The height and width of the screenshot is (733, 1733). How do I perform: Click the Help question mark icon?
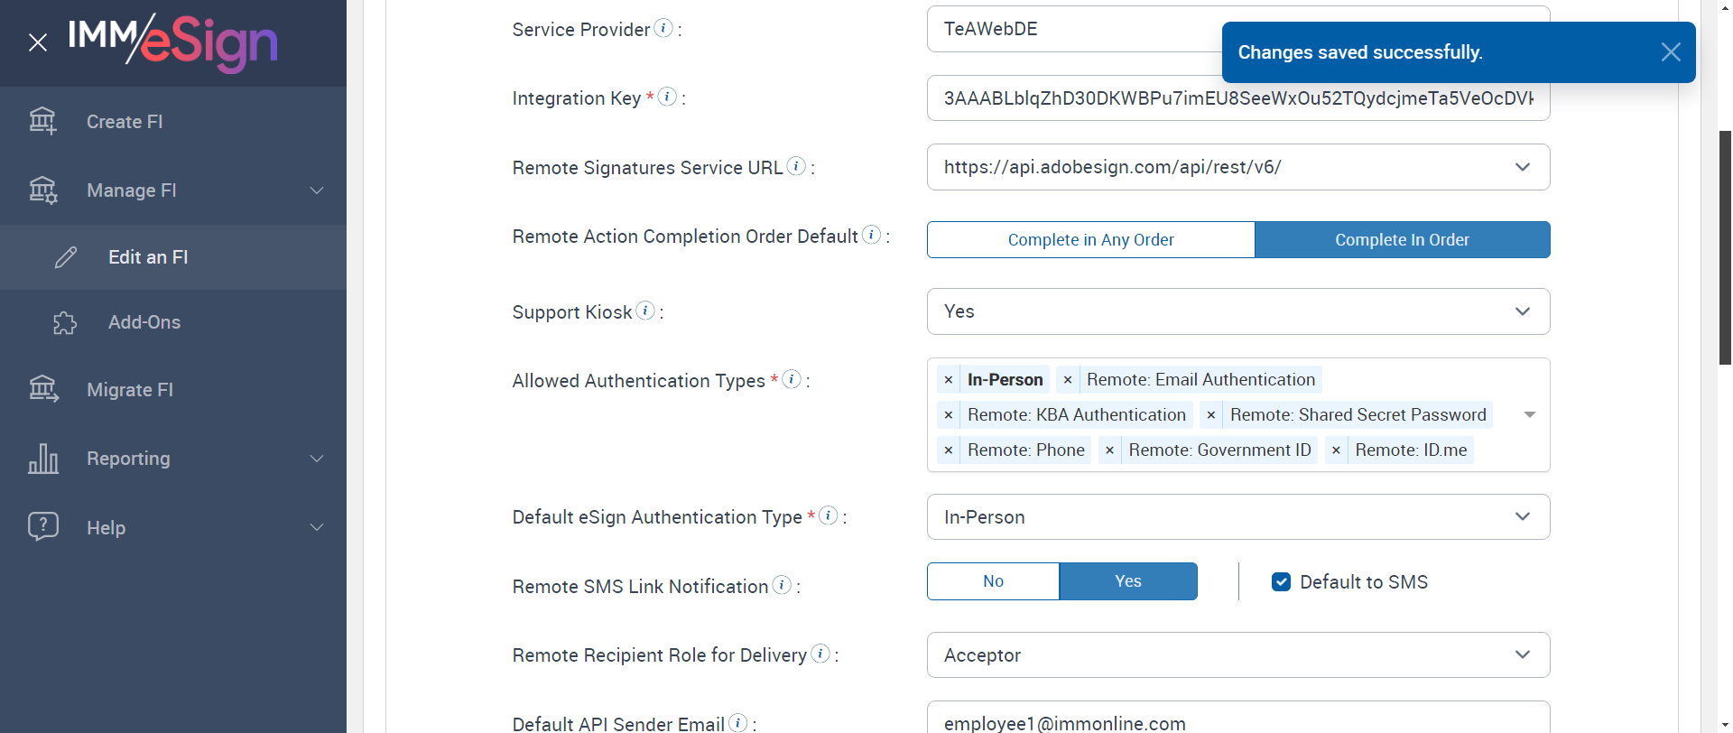[x=42, y=527]
